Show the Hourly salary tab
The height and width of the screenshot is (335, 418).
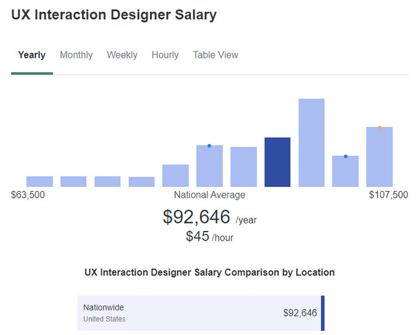click(165, 55)
